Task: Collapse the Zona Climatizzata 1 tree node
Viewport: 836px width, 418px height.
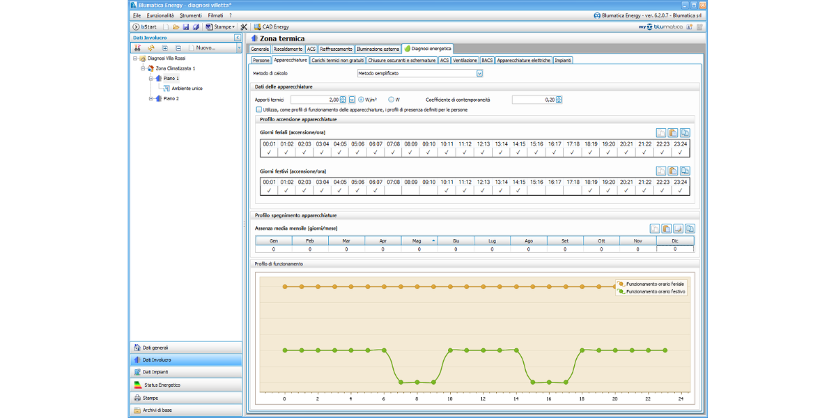Action: pos(144,69)
